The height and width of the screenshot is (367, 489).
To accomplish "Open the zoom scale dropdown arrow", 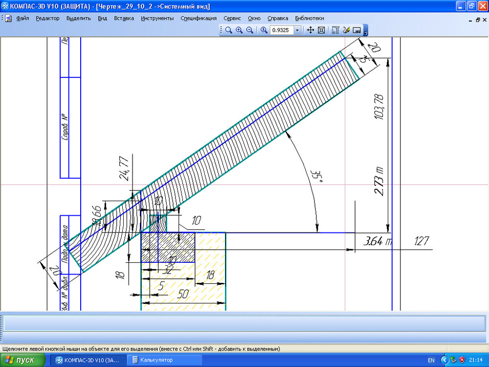I will tap(297, 30).
